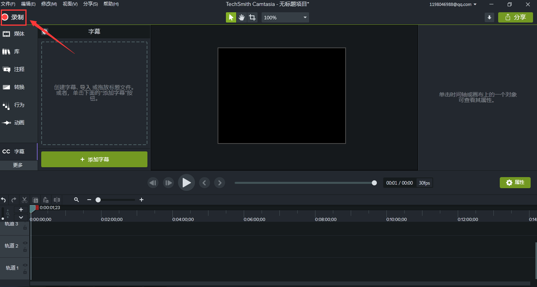The height and width of the screenshot is (287, 537).
Task: Copy selection with copy icon
Action: pyautogui.click(x=35, y=200)
